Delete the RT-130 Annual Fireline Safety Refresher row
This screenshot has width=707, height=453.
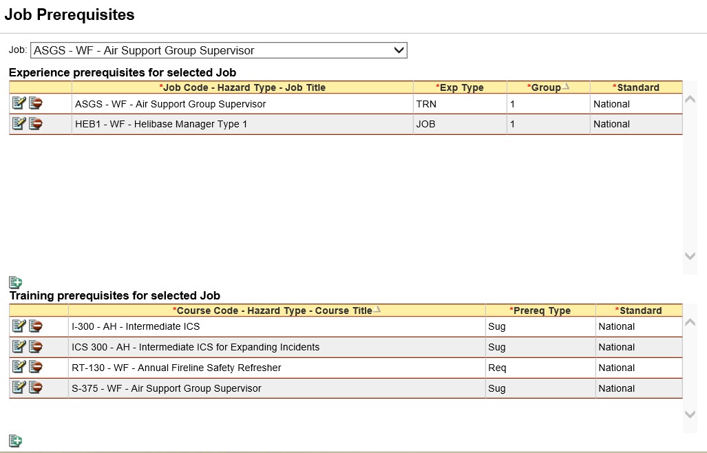pyautogui.click(x=36, y=367)
